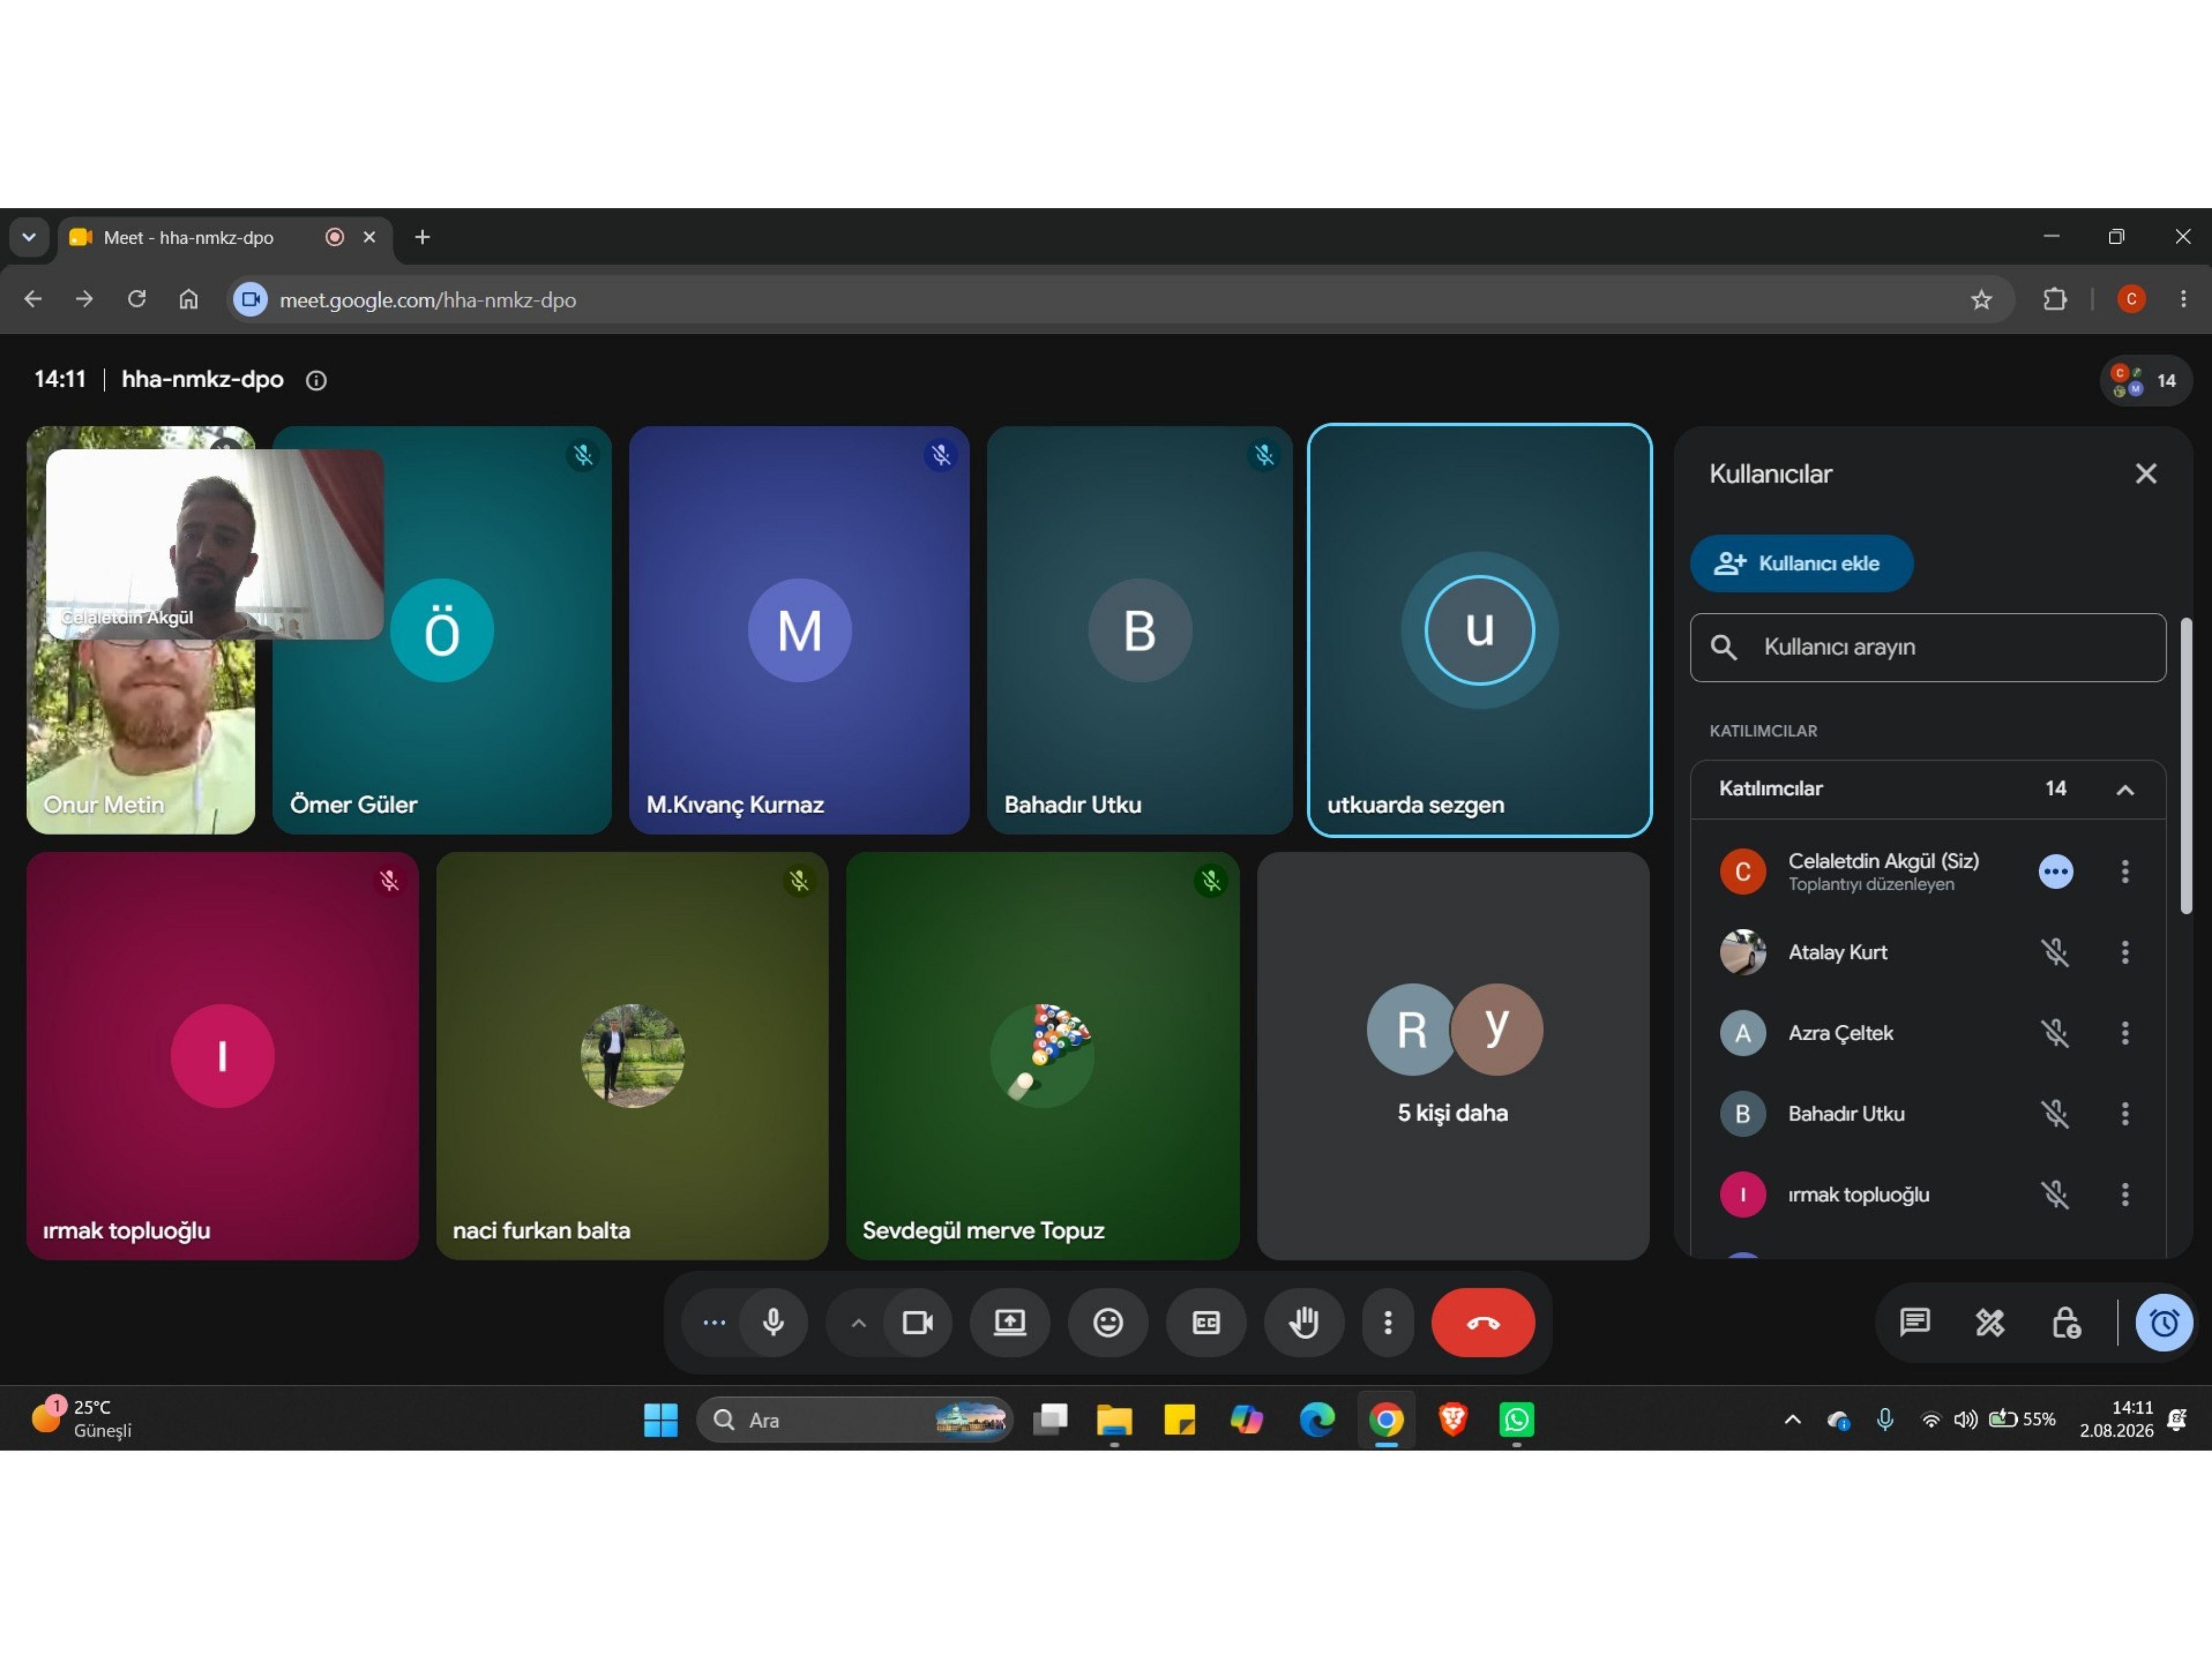Start presenting your screen

(1010, 1322)
